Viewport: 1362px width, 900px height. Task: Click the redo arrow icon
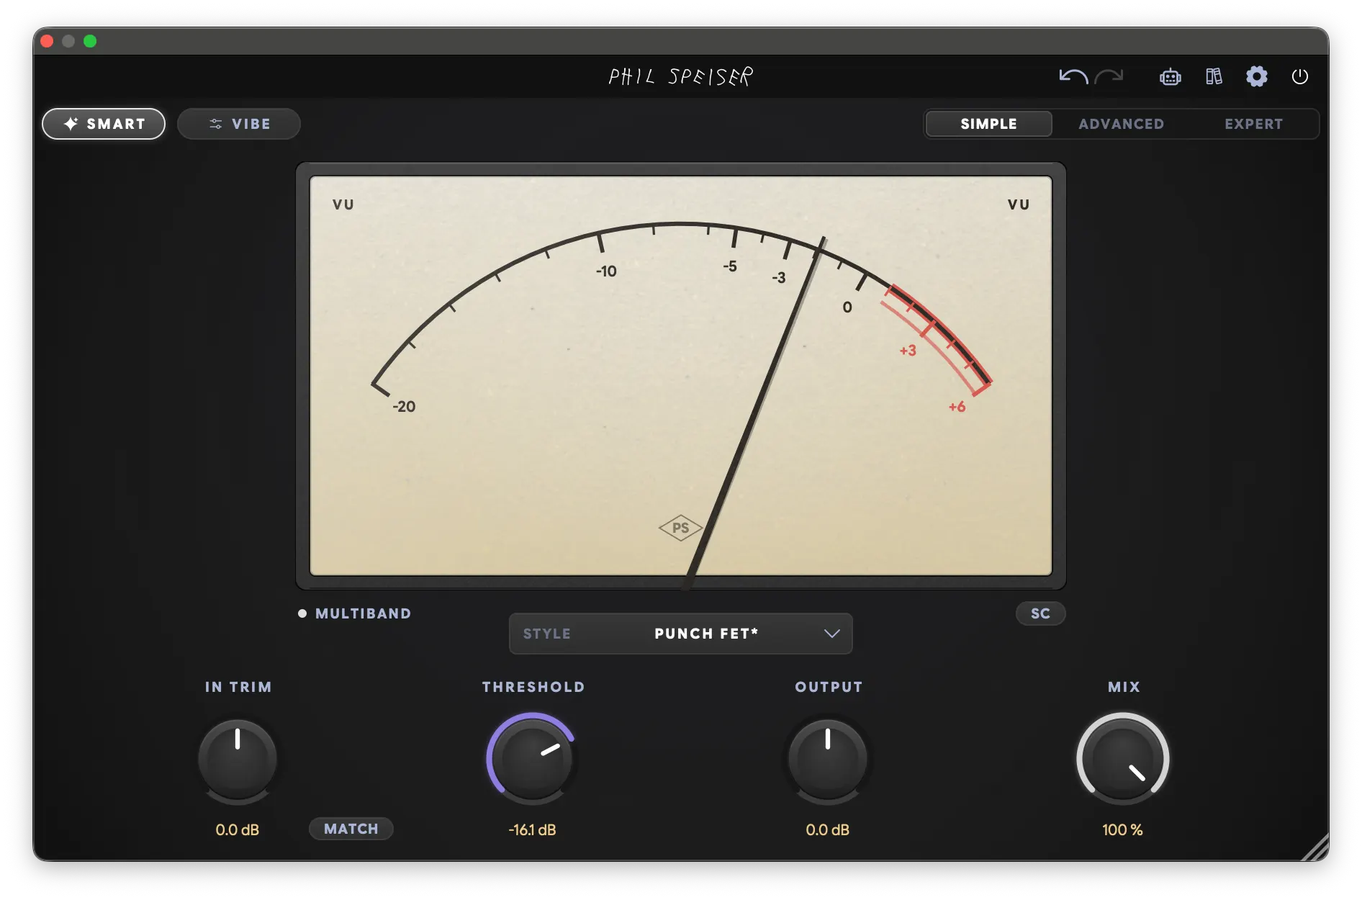click(x=1109, y=76)
